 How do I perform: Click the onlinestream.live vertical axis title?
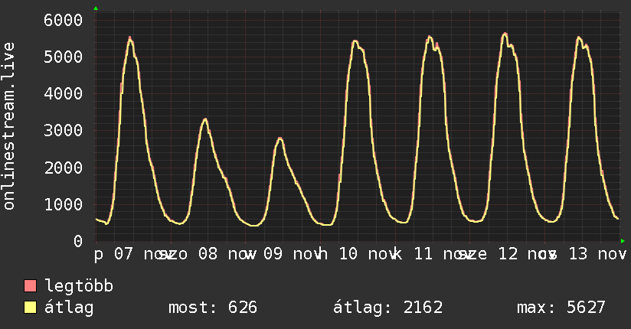point(9,126)
